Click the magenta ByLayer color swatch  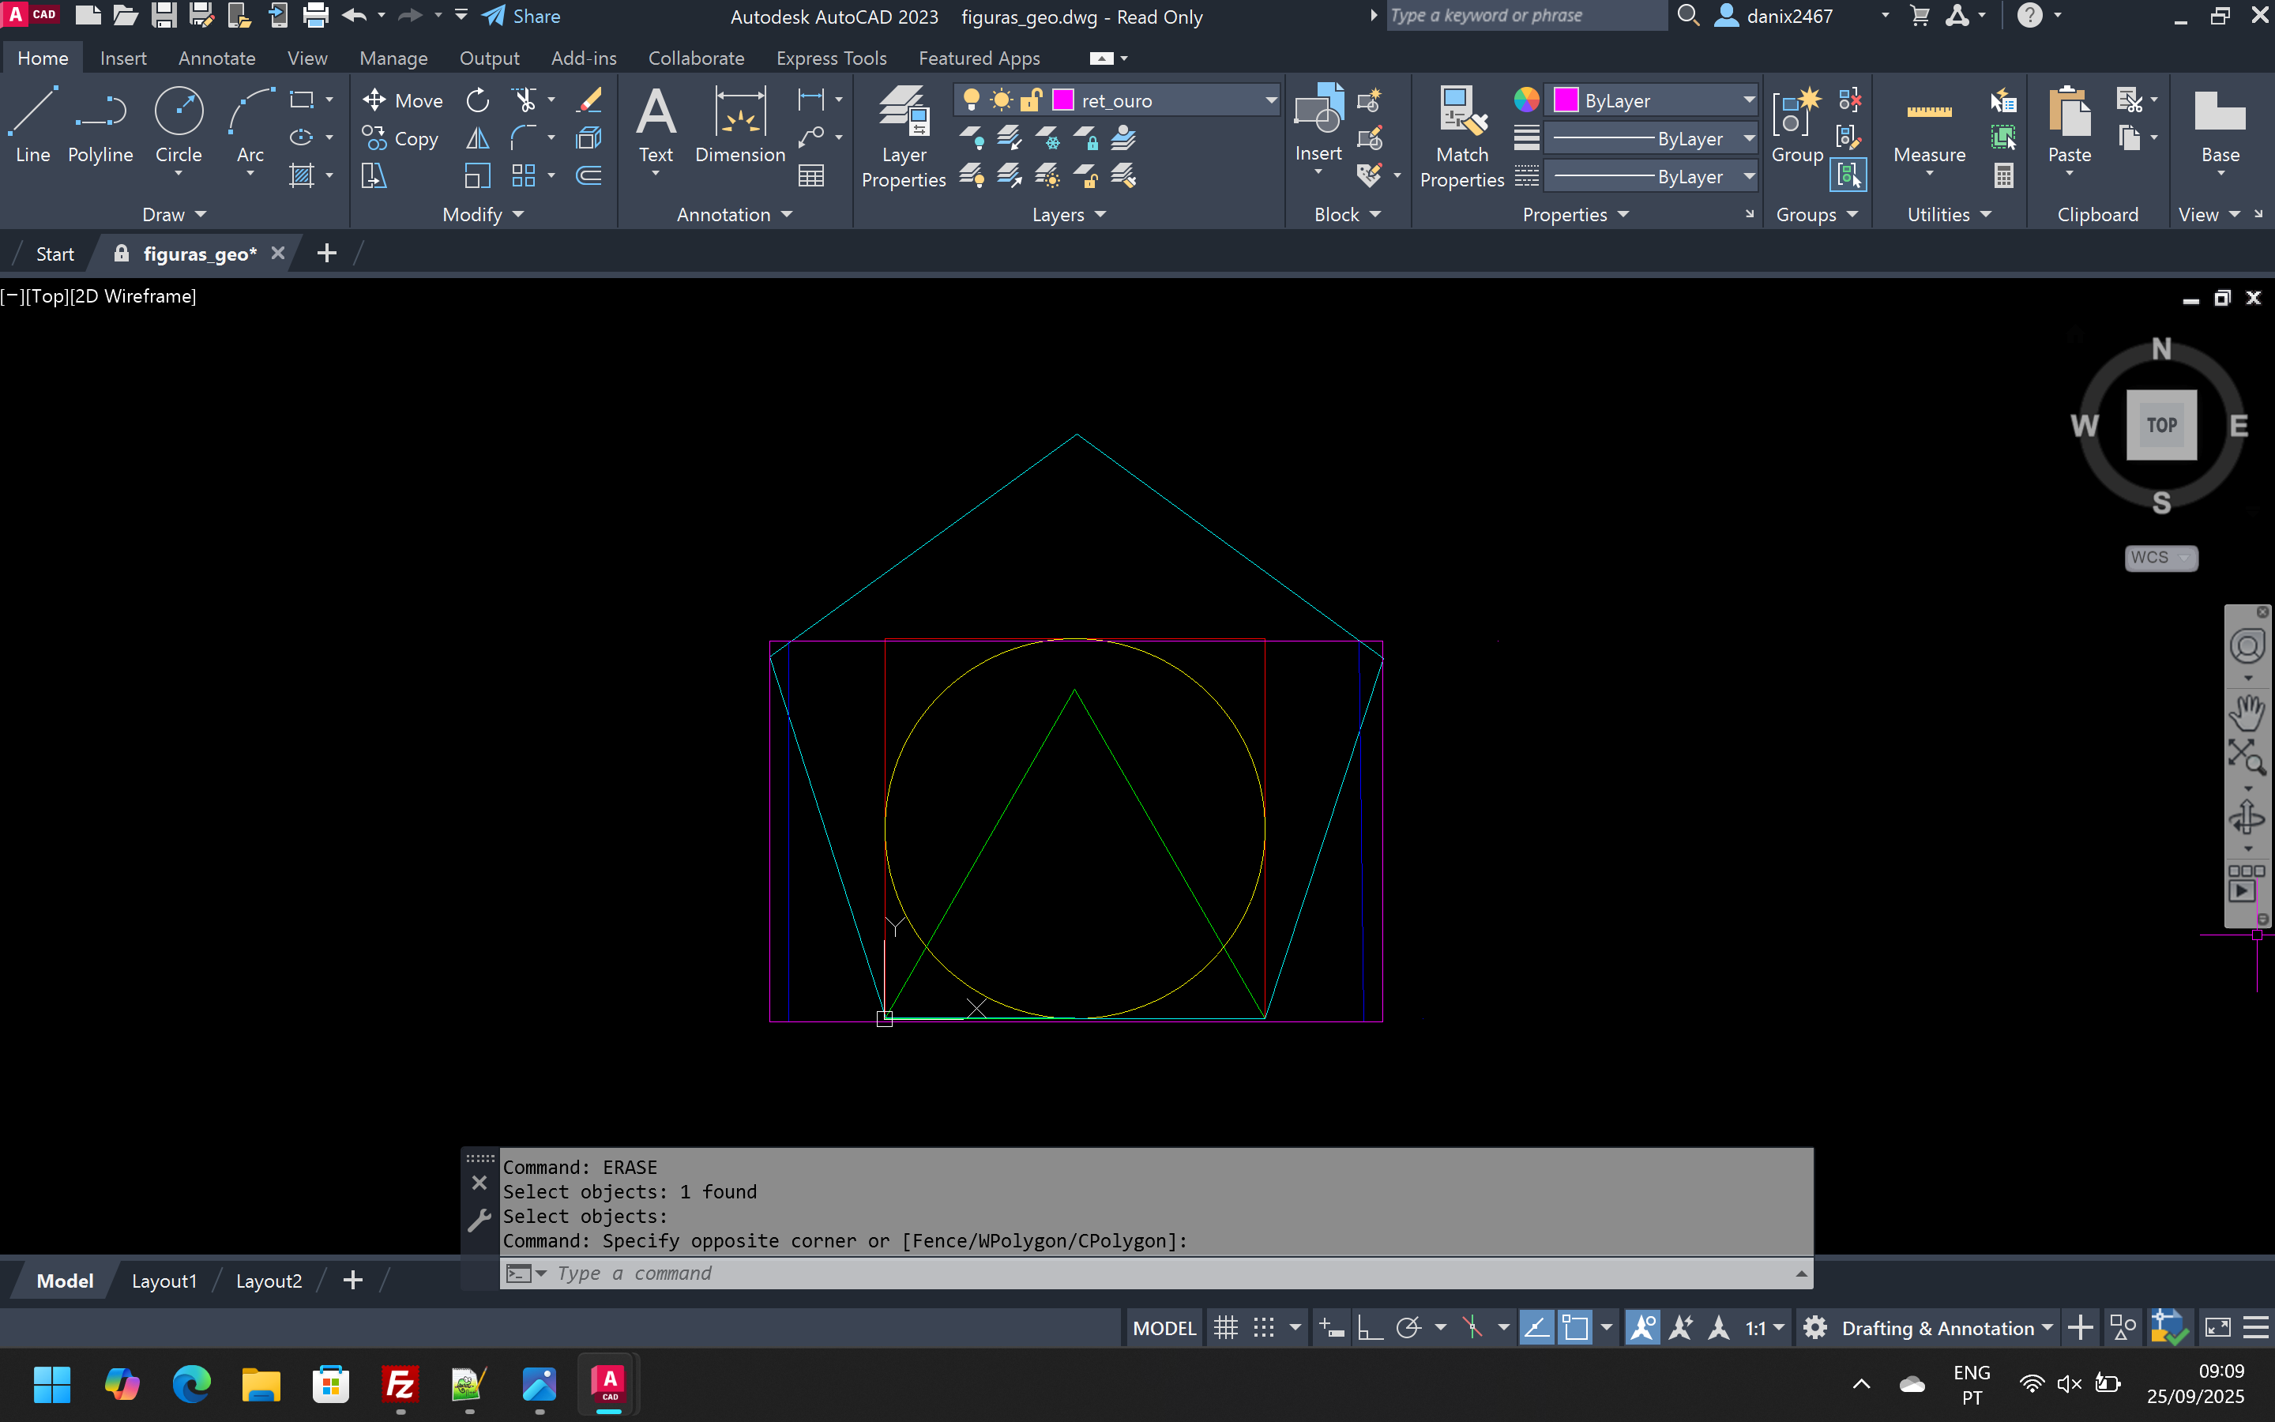pyautogui.click(x=1566, y=100)
